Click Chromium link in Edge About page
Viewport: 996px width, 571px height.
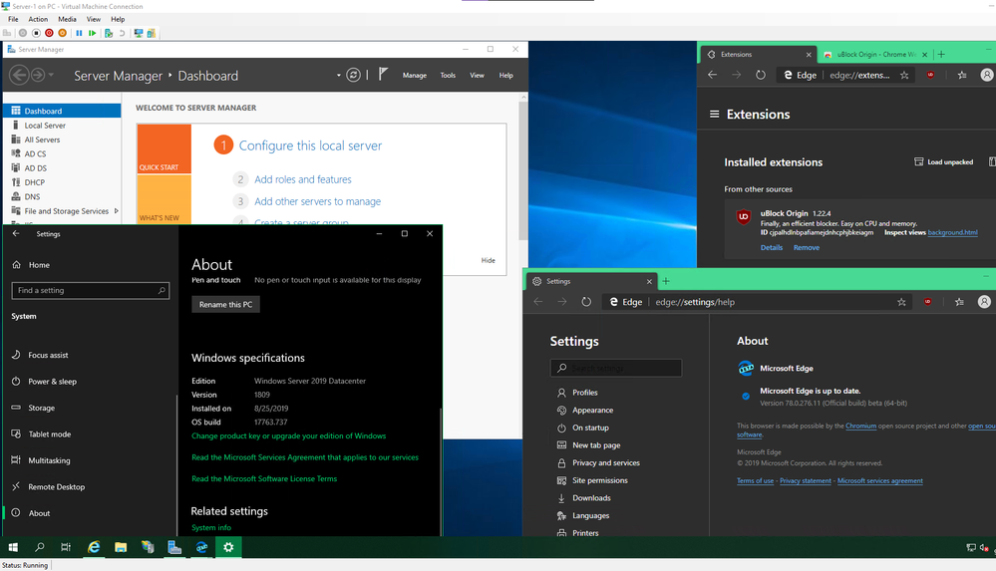(860, 427)
